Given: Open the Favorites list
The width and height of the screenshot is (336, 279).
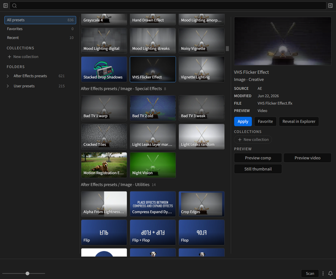Looking at the screenshot, I should pos(40,29).
